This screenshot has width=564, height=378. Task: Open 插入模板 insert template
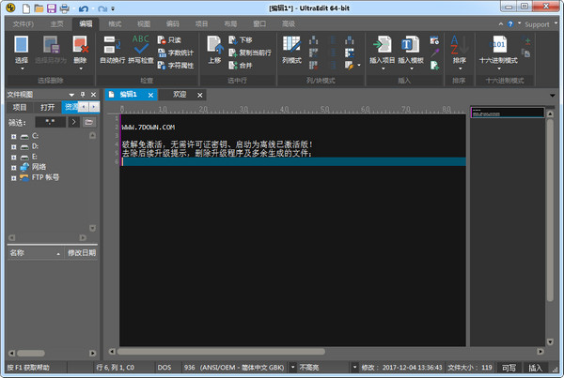click(x=411, y=45)
